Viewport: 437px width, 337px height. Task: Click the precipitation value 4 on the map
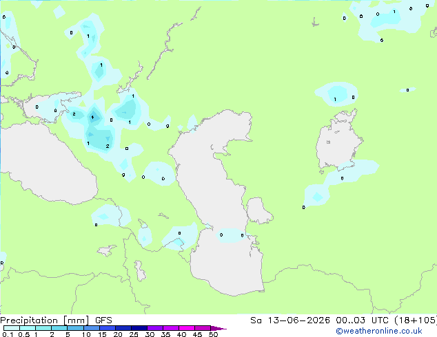click(92, 118)
